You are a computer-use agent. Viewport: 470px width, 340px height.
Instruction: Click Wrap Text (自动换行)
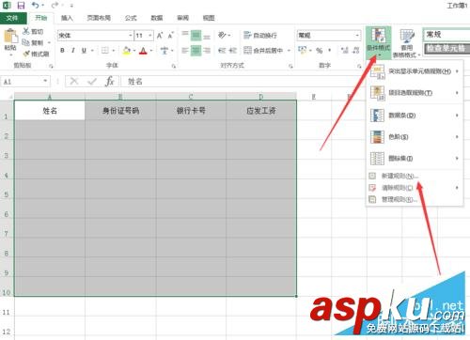(x=260, y=36)
